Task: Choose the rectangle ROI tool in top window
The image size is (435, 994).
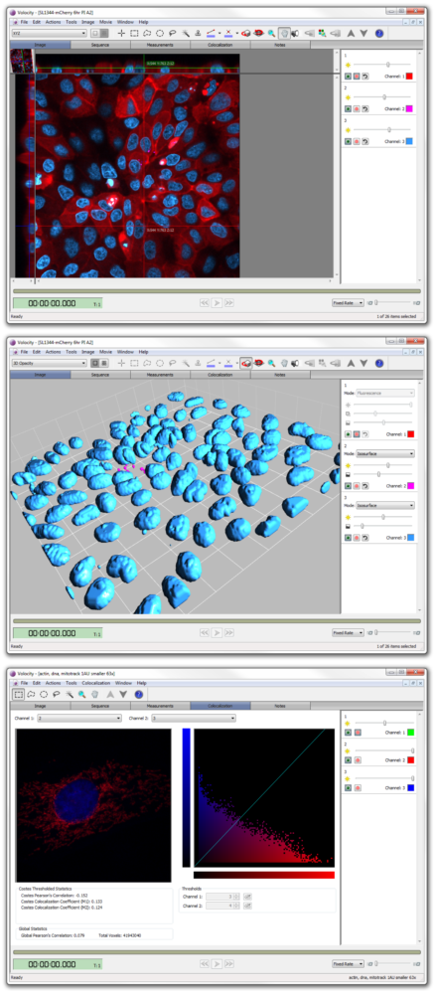Action: coord(134,33)
